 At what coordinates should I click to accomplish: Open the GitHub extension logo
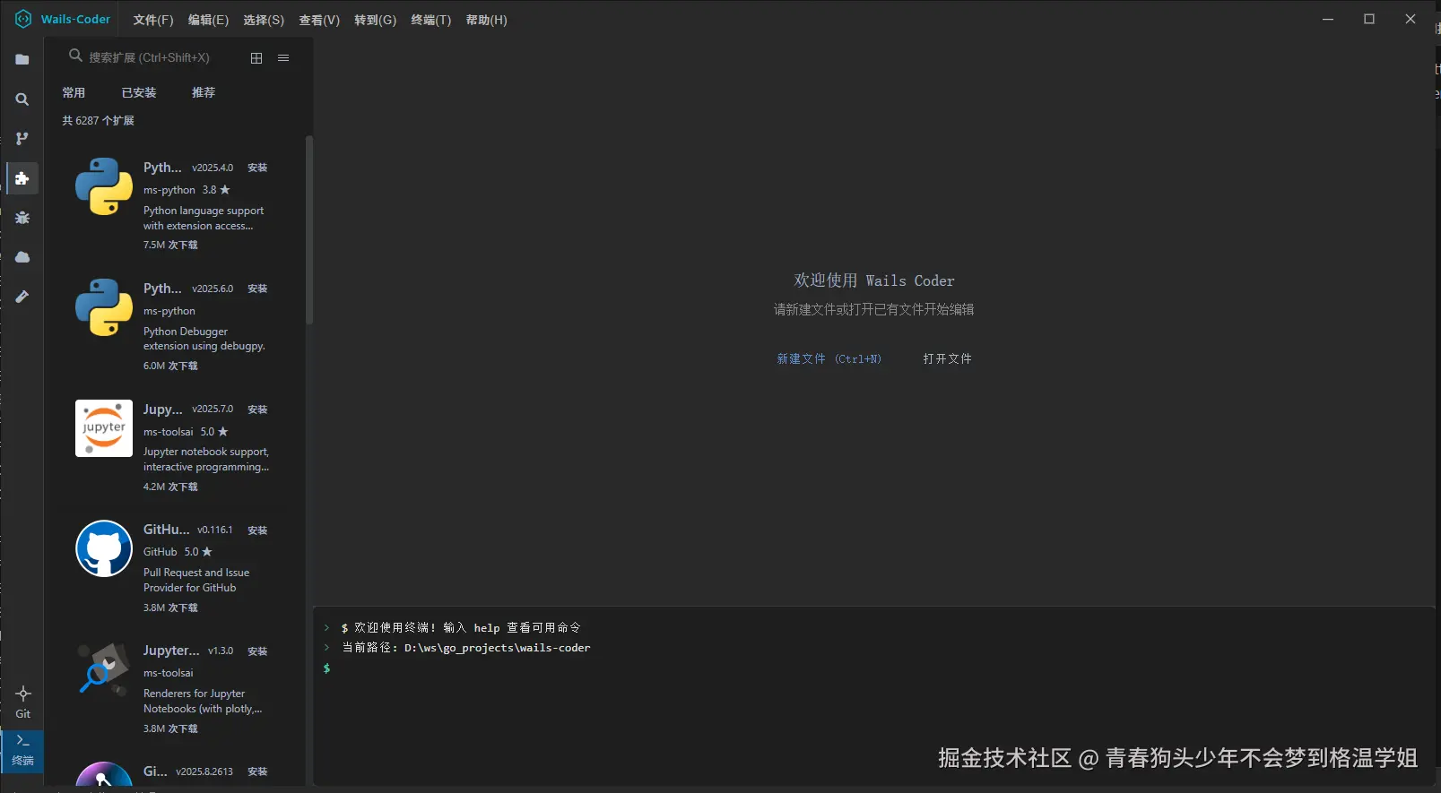coord(104,548)
